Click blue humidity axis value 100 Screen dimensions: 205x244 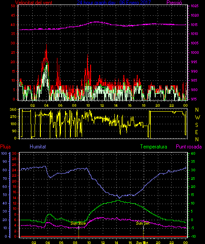point(4,153)
